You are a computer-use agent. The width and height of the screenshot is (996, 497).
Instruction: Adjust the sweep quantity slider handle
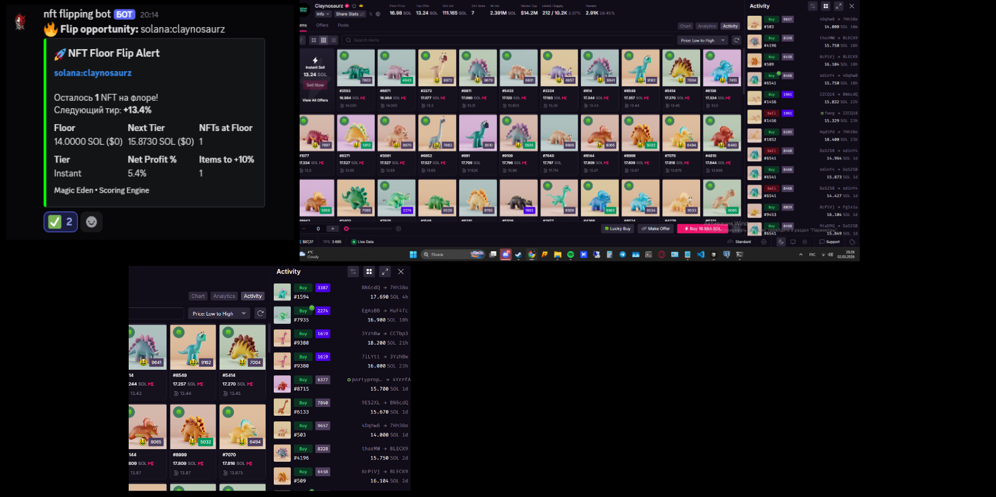pyautogui.click(x=346, y=229)
